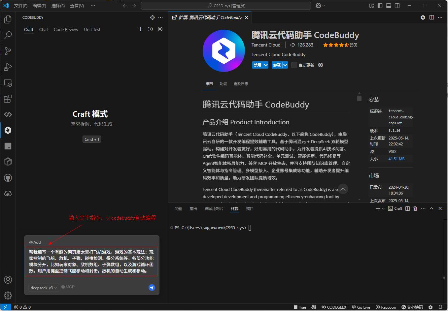Open CodeBuddy settings gear
The width and height of the screenshot is (448, 311).
pyautogui.click(x=160, y=29)
